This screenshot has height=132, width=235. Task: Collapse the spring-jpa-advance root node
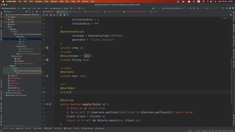[4, 15]
